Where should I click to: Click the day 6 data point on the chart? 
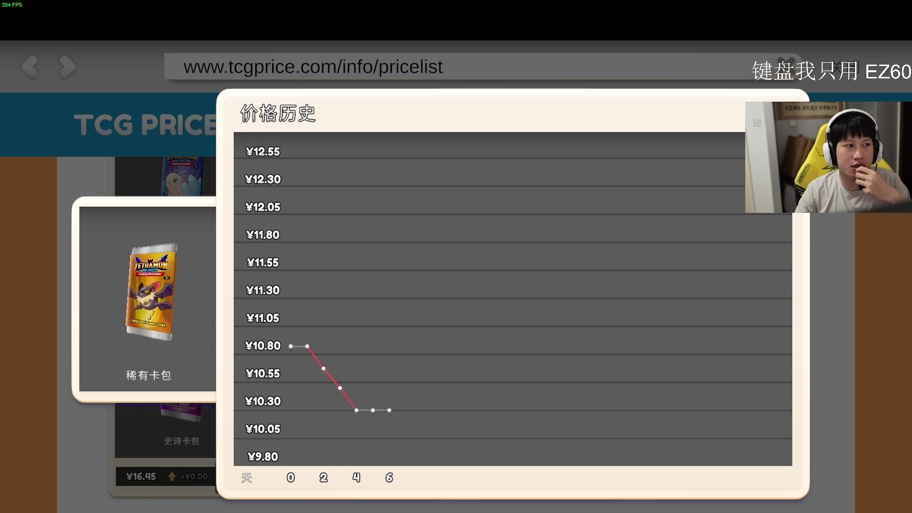point(389,410)
